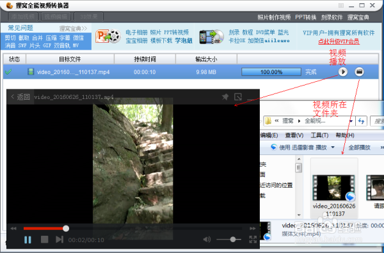Click the 视频编辑 toolbar button
This screenshot has height=253, width=384.
tap(56, 17)
